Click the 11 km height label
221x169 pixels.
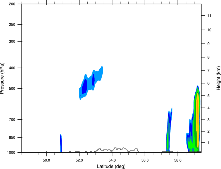point(209,16)
